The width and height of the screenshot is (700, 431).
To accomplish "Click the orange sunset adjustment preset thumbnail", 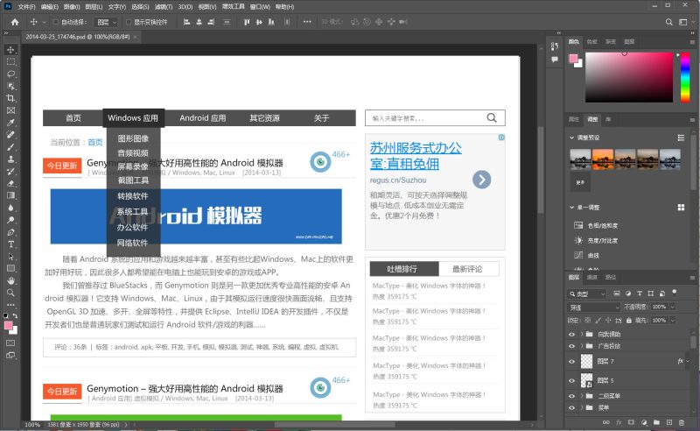I will click(x=603, y=159).
